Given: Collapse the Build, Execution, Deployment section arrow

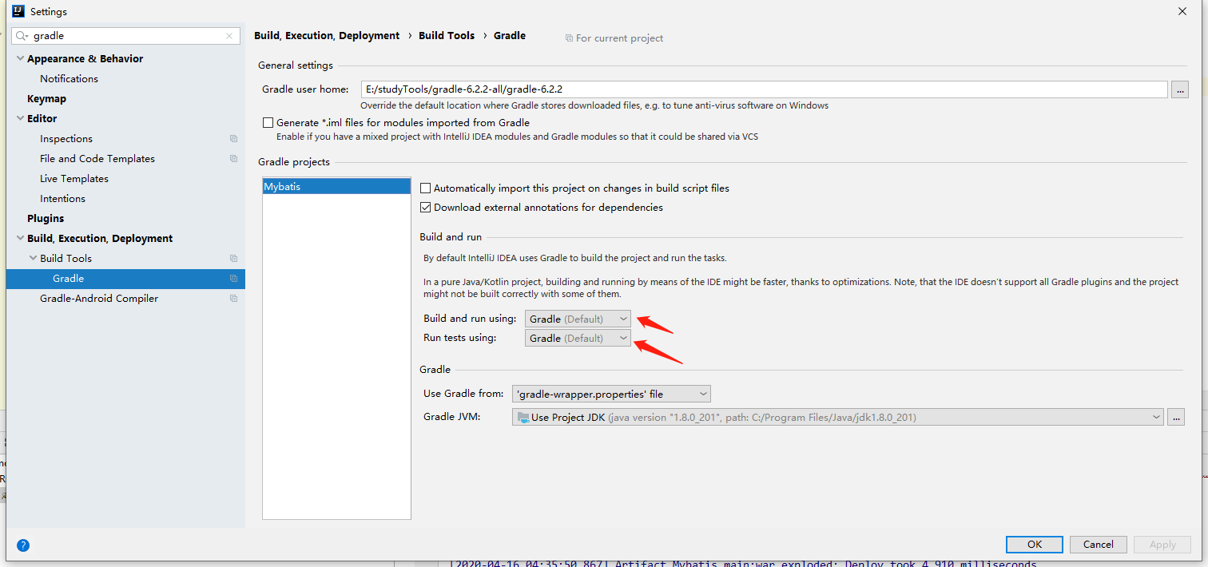Looking at the screenshot, I should 20,239.
